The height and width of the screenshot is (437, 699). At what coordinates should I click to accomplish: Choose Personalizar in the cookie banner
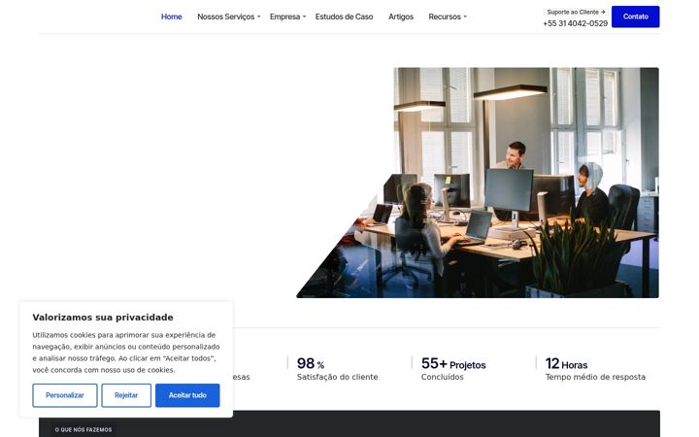(x=65, y=395)
